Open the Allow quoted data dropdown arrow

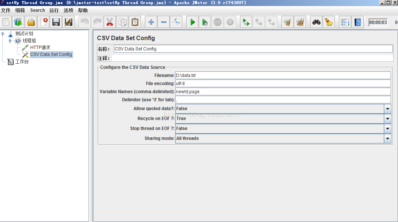[x=388, y=109]
